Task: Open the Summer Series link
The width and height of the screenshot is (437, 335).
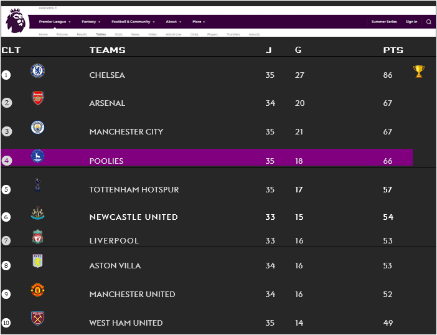Action: [x=383, y=22]
